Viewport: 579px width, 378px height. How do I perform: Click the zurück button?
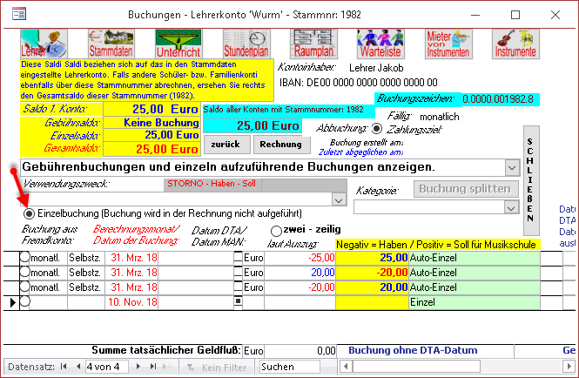point(225,145)
